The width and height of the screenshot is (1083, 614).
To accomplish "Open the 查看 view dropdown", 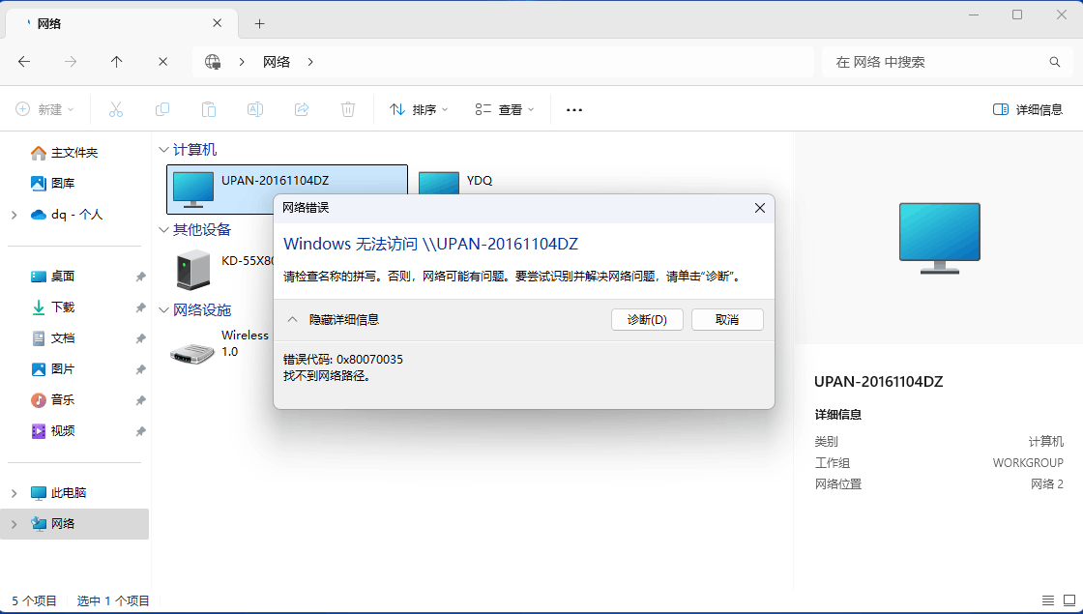I will pyautogui.click(x=505, y=109).
